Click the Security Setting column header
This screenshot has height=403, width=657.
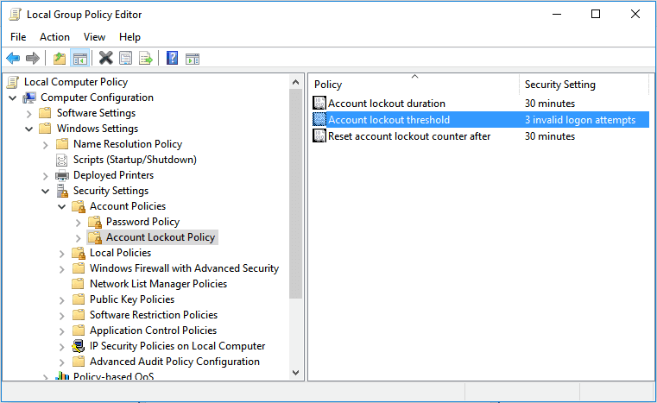[584, 85]
